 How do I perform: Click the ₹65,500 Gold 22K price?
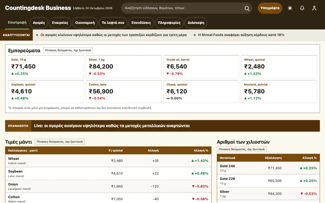tap(275, 181)
